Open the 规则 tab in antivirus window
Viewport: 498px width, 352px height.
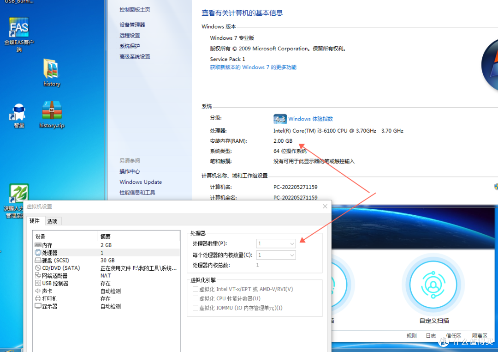(411, 335)
